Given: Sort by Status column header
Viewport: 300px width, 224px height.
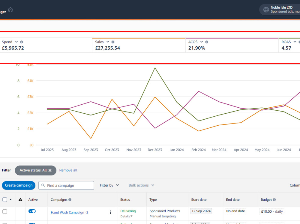Looking at the screenshot, I should click(125, 199).
